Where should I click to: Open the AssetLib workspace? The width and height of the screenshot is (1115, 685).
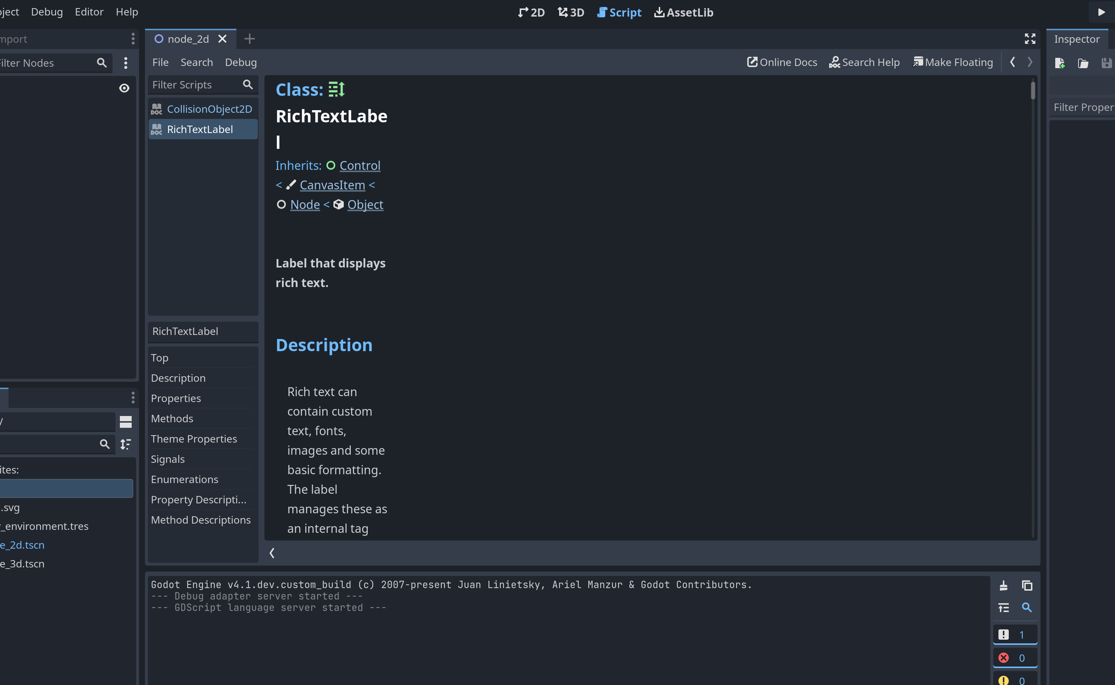[x=683, y=12]
